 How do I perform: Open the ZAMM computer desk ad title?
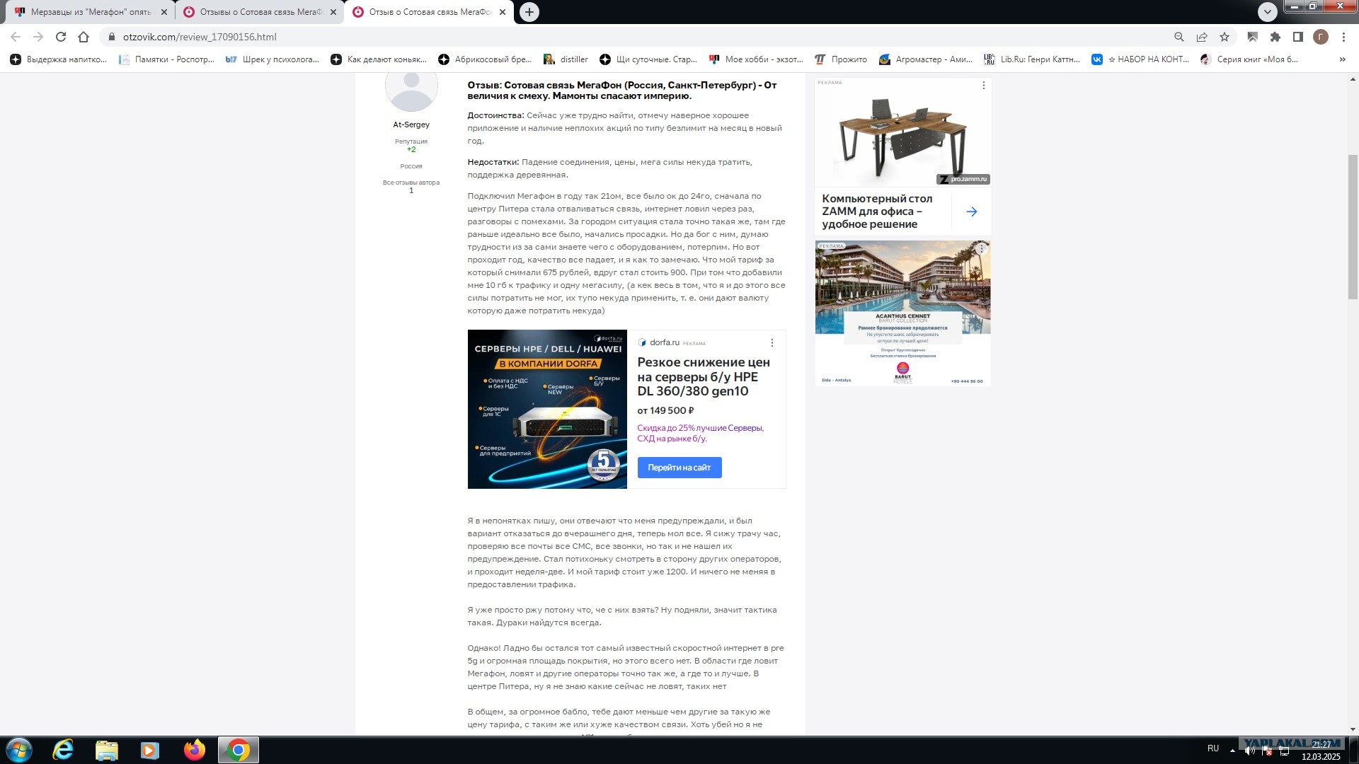[x=877, y=212]
